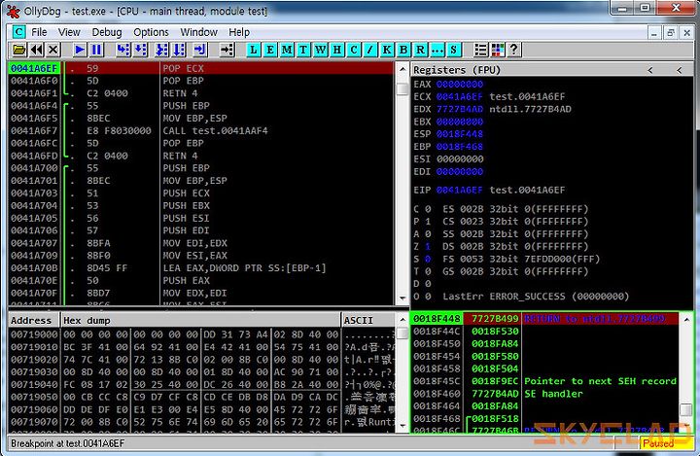This screenshot has height=456, width=700.
Task: Toggle the S flag value
Action: [428, 259]
